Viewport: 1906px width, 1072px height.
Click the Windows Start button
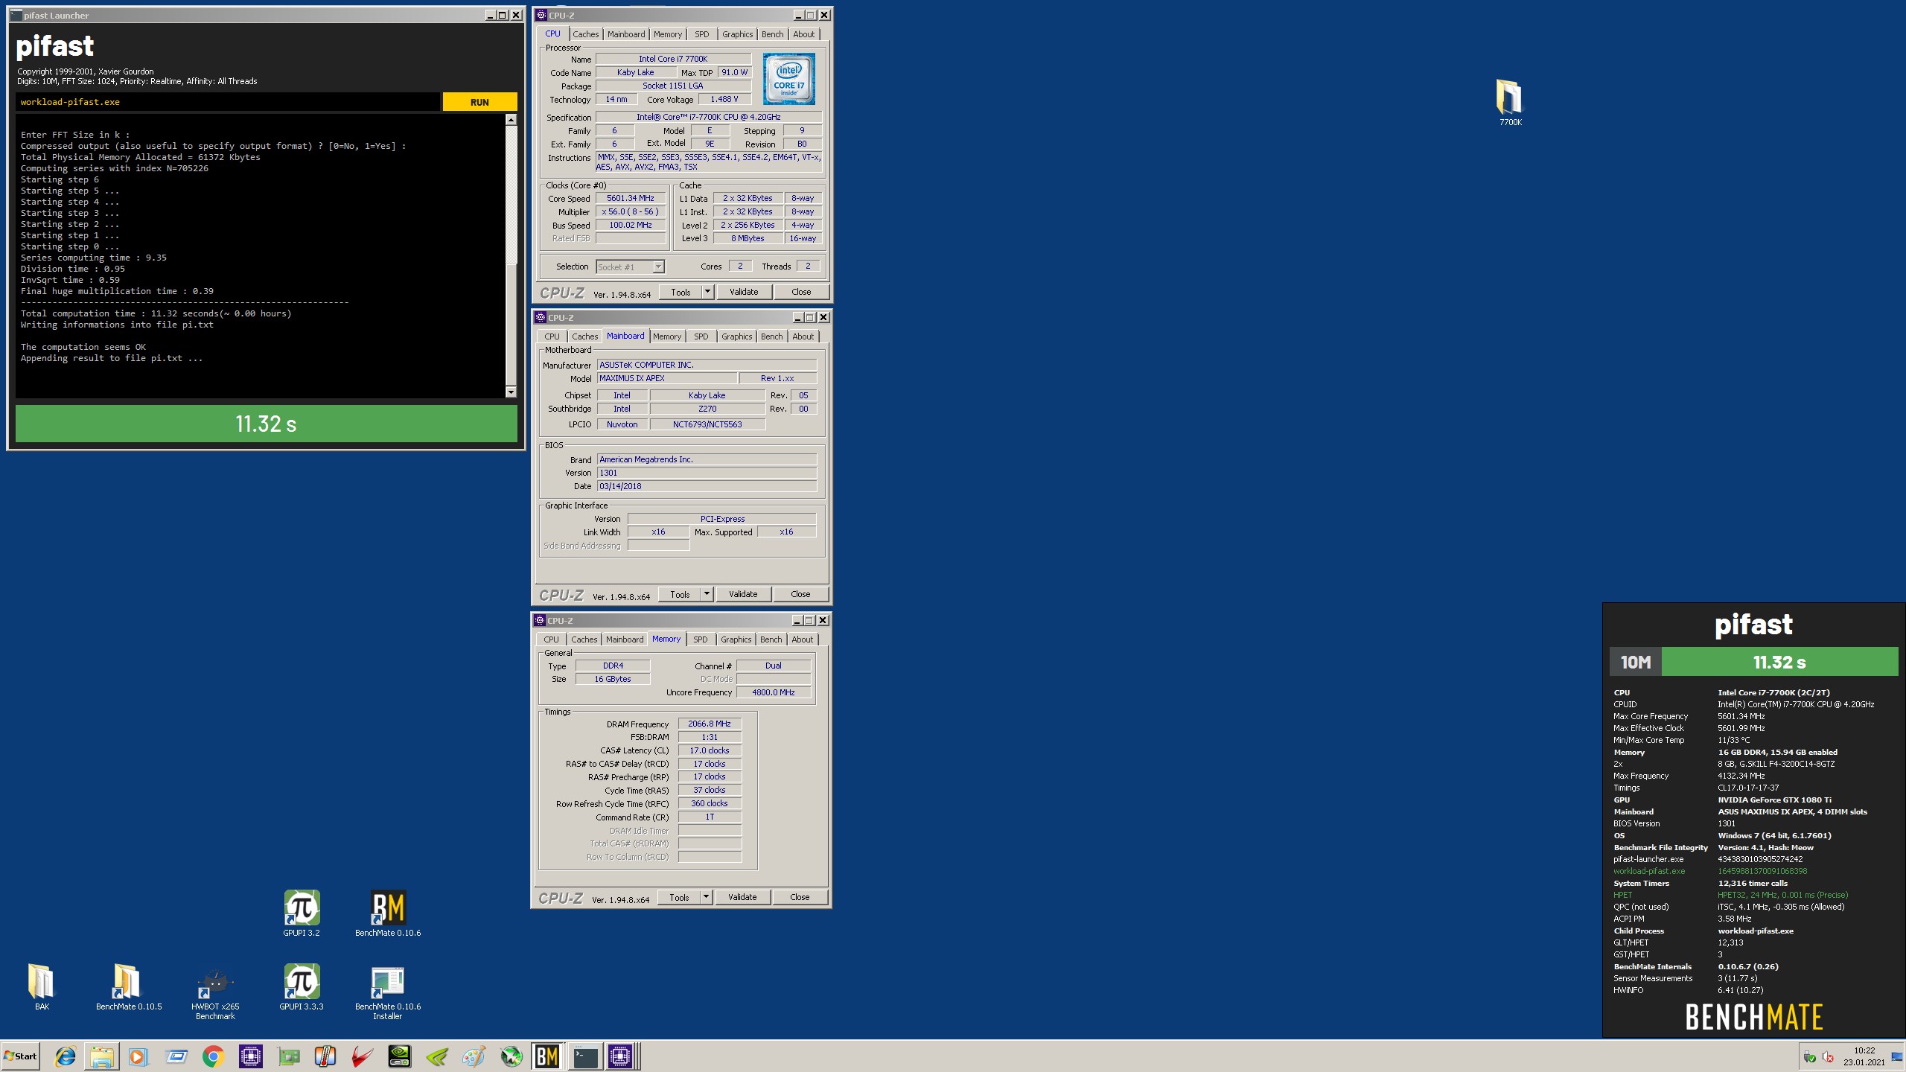point(21,1056)
